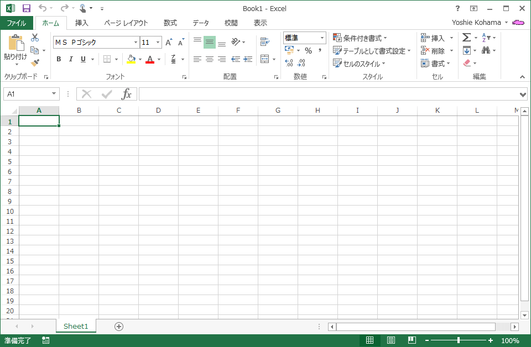
Task: Open the ファイル tab
Action: pos(17,23)
